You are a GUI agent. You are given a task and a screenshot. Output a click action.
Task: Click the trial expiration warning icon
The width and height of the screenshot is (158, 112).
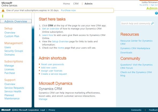3,10
